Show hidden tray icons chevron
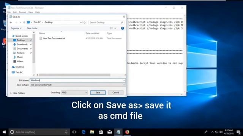 212,132
